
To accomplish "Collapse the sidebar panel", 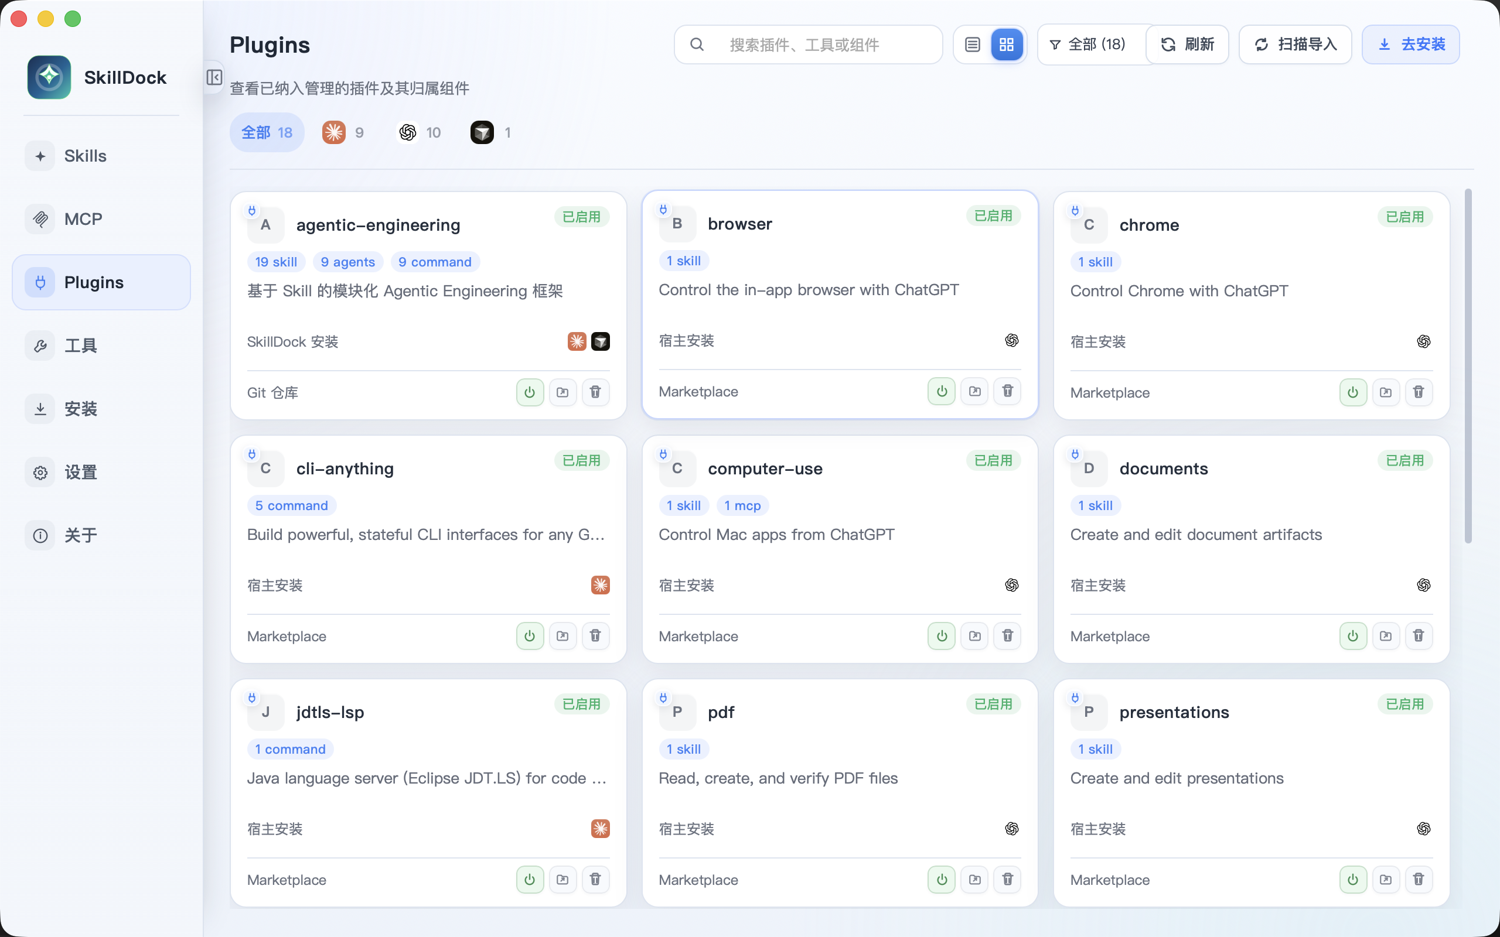I will point(214,77).
